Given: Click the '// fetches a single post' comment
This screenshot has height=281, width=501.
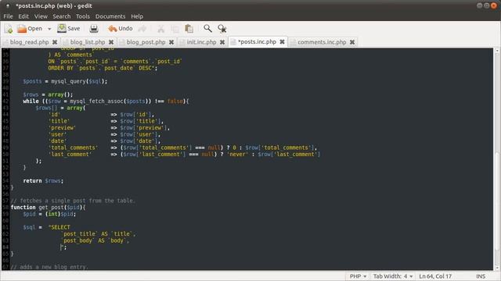Looking at the screenshot, I should pyautogui.click(x=73, y=201).
